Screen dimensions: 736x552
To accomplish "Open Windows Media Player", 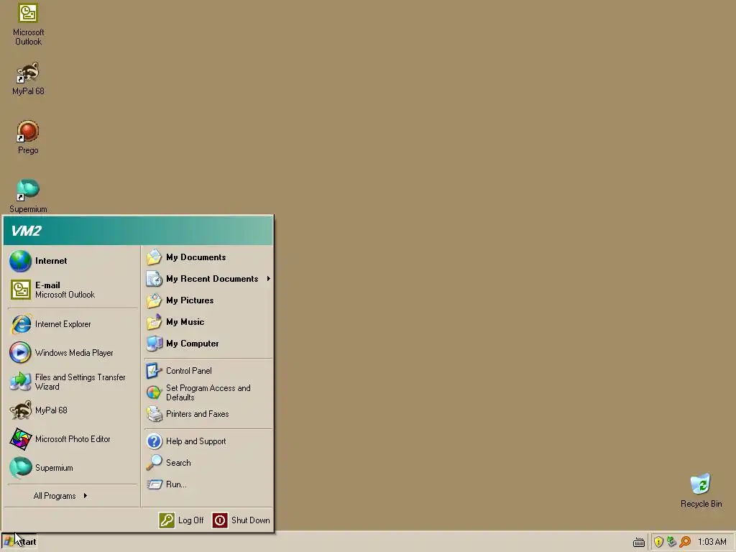I will [x=72, y=353].
